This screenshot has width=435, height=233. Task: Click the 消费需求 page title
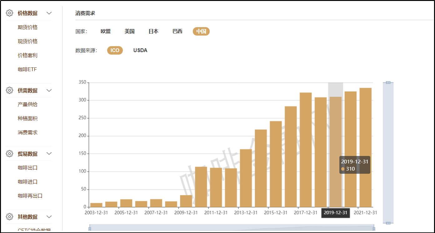tap(85, 13)
